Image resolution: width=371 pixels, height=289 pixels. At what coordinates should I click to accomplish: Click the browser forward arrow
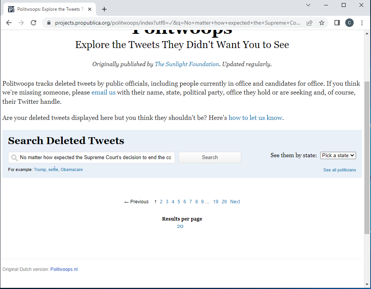[21, 23]
